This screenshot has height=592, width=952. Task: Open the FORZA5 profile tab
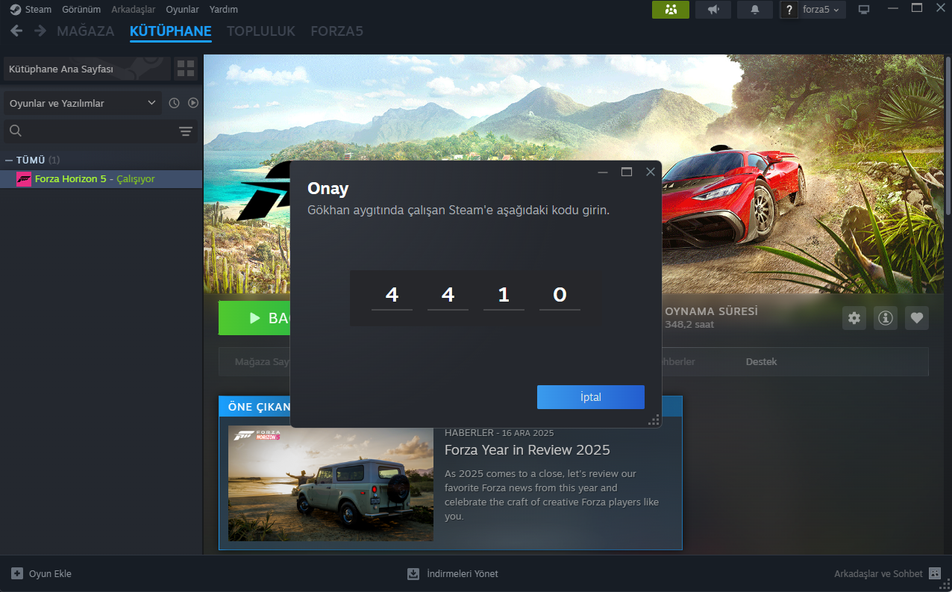337,31
